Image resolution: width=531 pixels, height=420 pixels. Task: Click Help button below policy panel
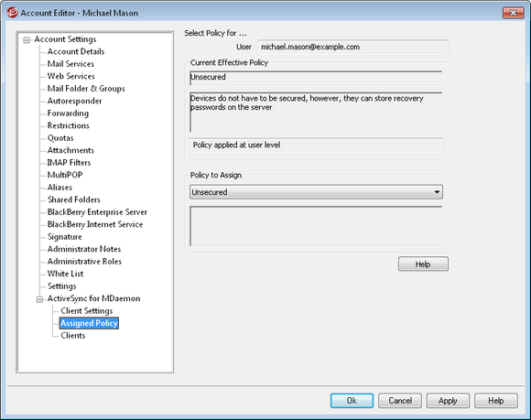coord(423,264)
